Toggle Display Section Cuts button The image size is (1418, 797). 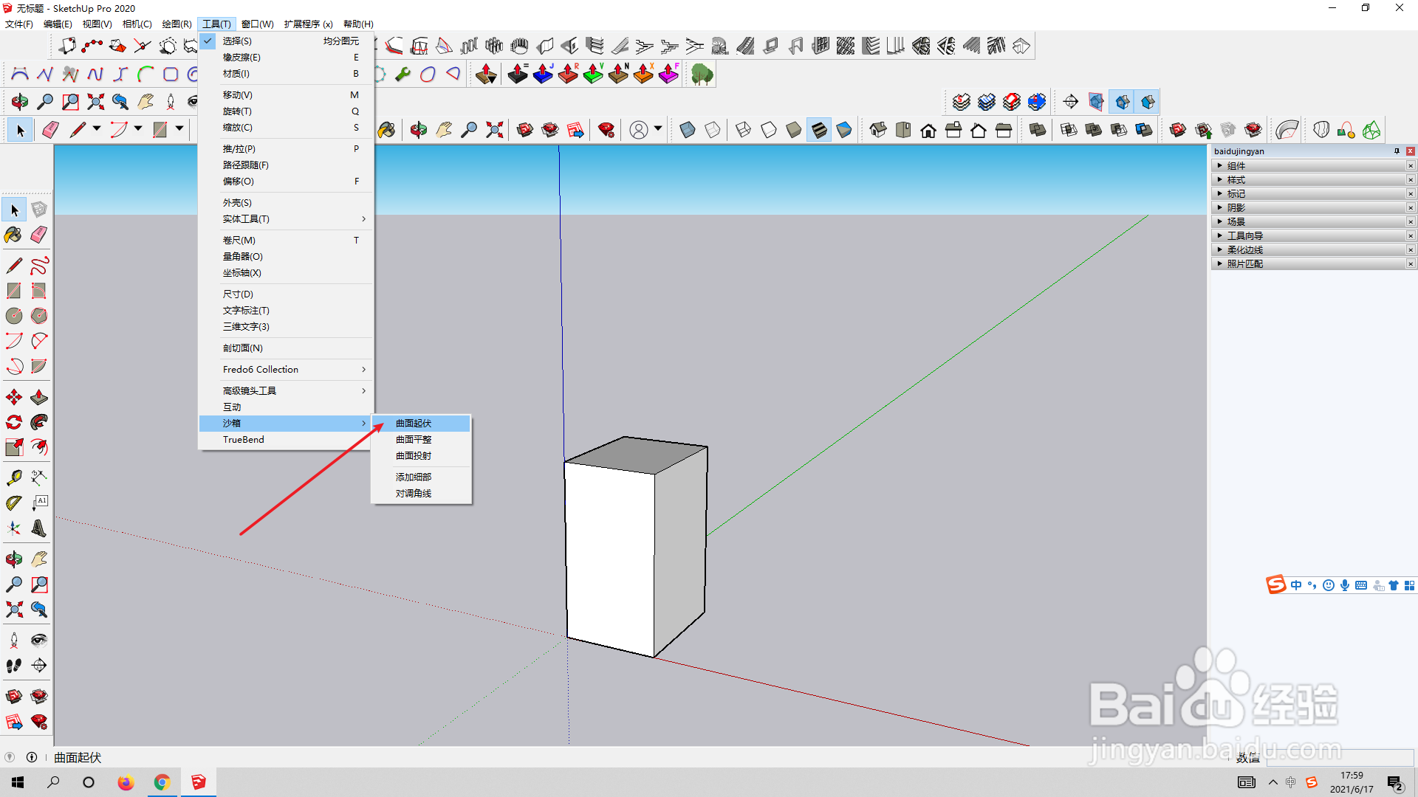tap(1123, 102)
